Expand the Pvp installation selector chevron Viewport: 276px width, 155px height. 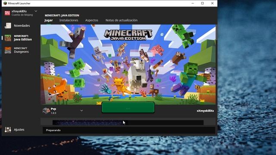point(82,111)
